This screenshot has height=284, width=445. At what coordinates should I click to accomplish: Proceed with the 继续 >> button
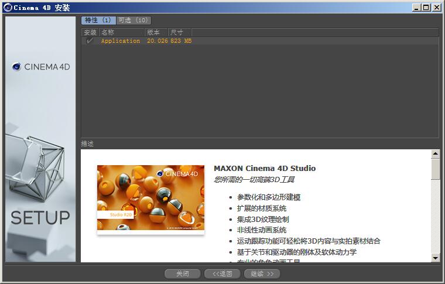(x=262, y=273)
